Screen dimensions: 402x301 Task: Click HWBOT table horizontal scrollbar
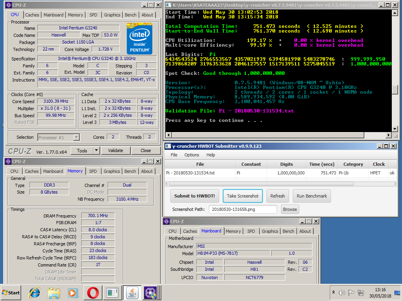tap(261, 184)
